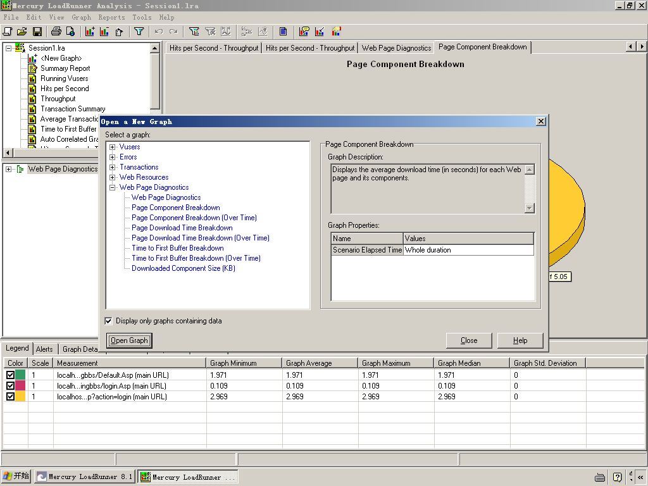Click the funnel-with-chart filter toolbar icon

194,32
